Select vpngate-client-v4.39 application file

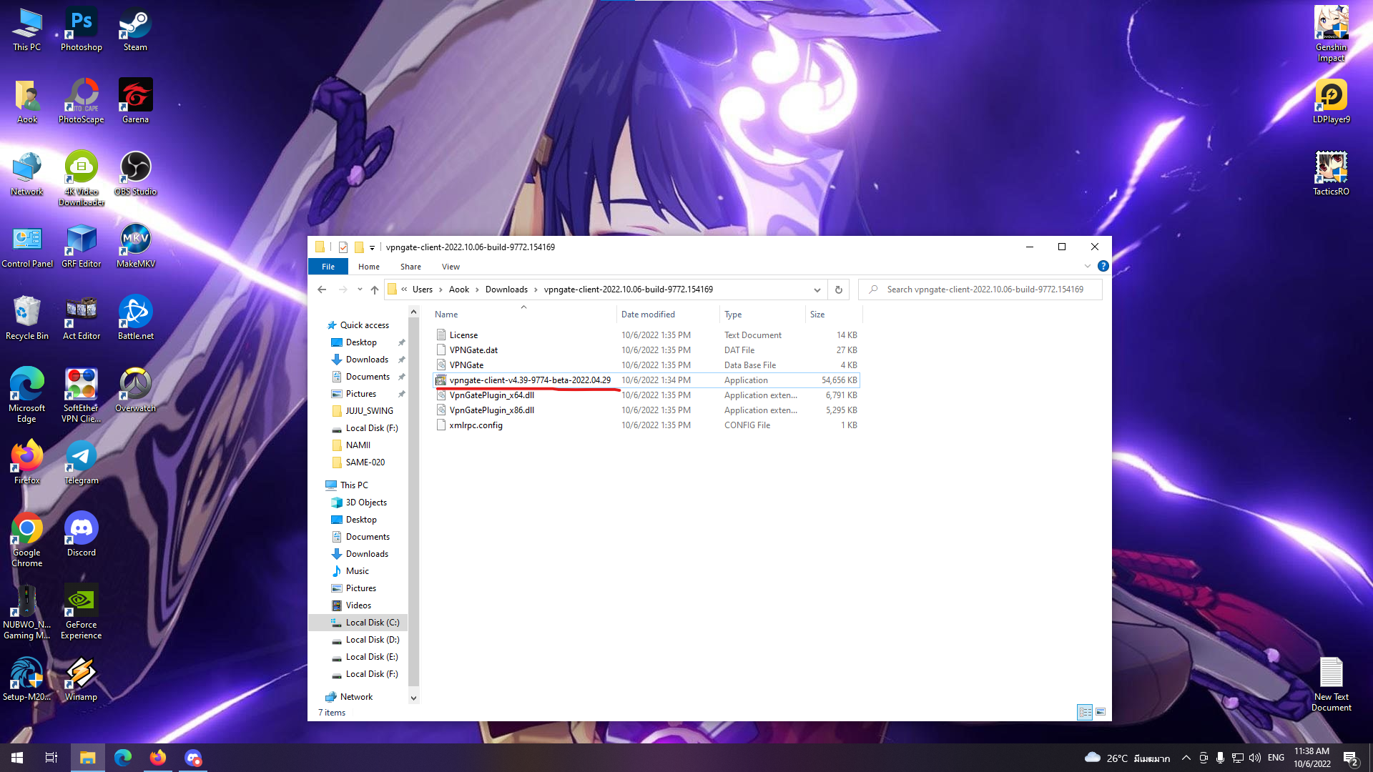(646, 380)
